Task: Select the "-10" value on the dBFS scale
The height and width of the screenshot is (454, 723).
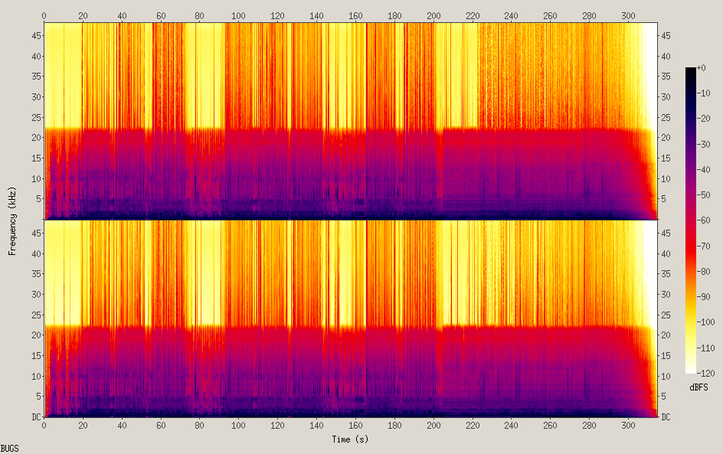Action: click(703, 93)
